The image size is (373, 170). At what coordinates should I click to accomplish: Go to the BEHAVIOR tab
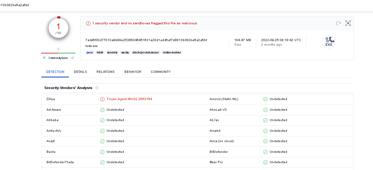click(x=133, y=72)
